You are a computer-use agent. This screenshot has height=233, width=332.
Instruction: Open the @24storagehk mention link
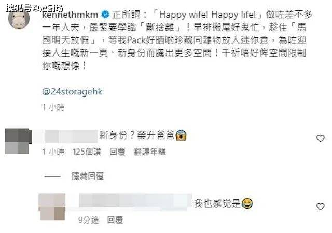72,92
